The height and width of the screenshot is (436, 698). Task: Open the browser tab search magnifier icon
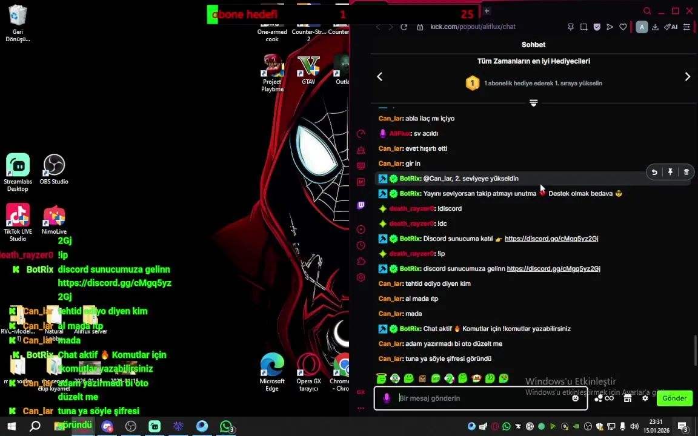647,11
